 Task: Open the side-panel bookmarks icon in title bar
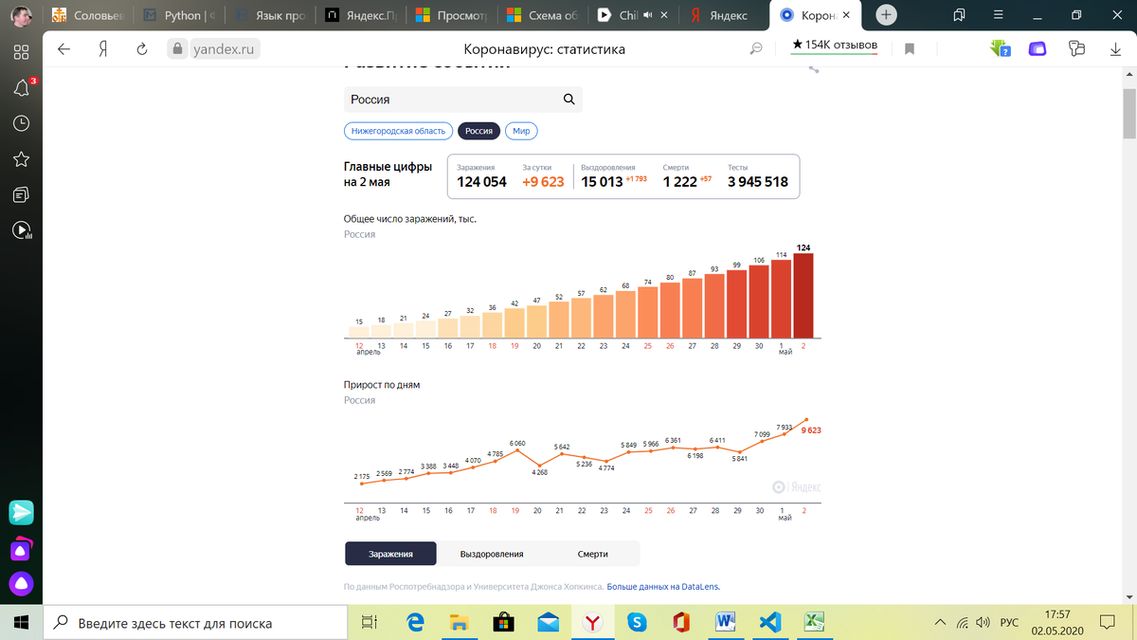pyautogui.click(x=960, y=15)
